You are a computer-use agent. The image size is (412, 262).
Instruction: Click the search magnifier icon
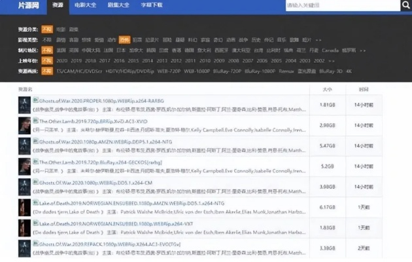pos(405,6)
